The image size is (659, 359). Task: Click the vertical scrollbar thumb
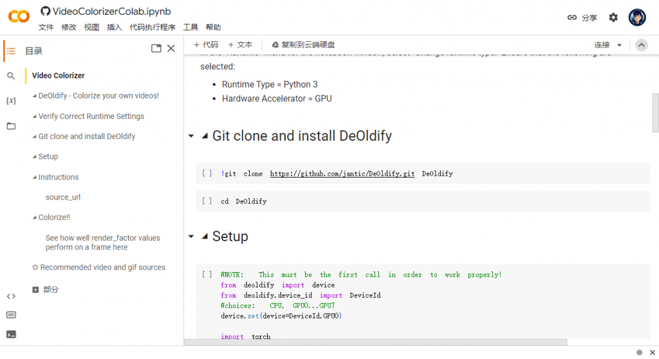click(x=655, y=113)
